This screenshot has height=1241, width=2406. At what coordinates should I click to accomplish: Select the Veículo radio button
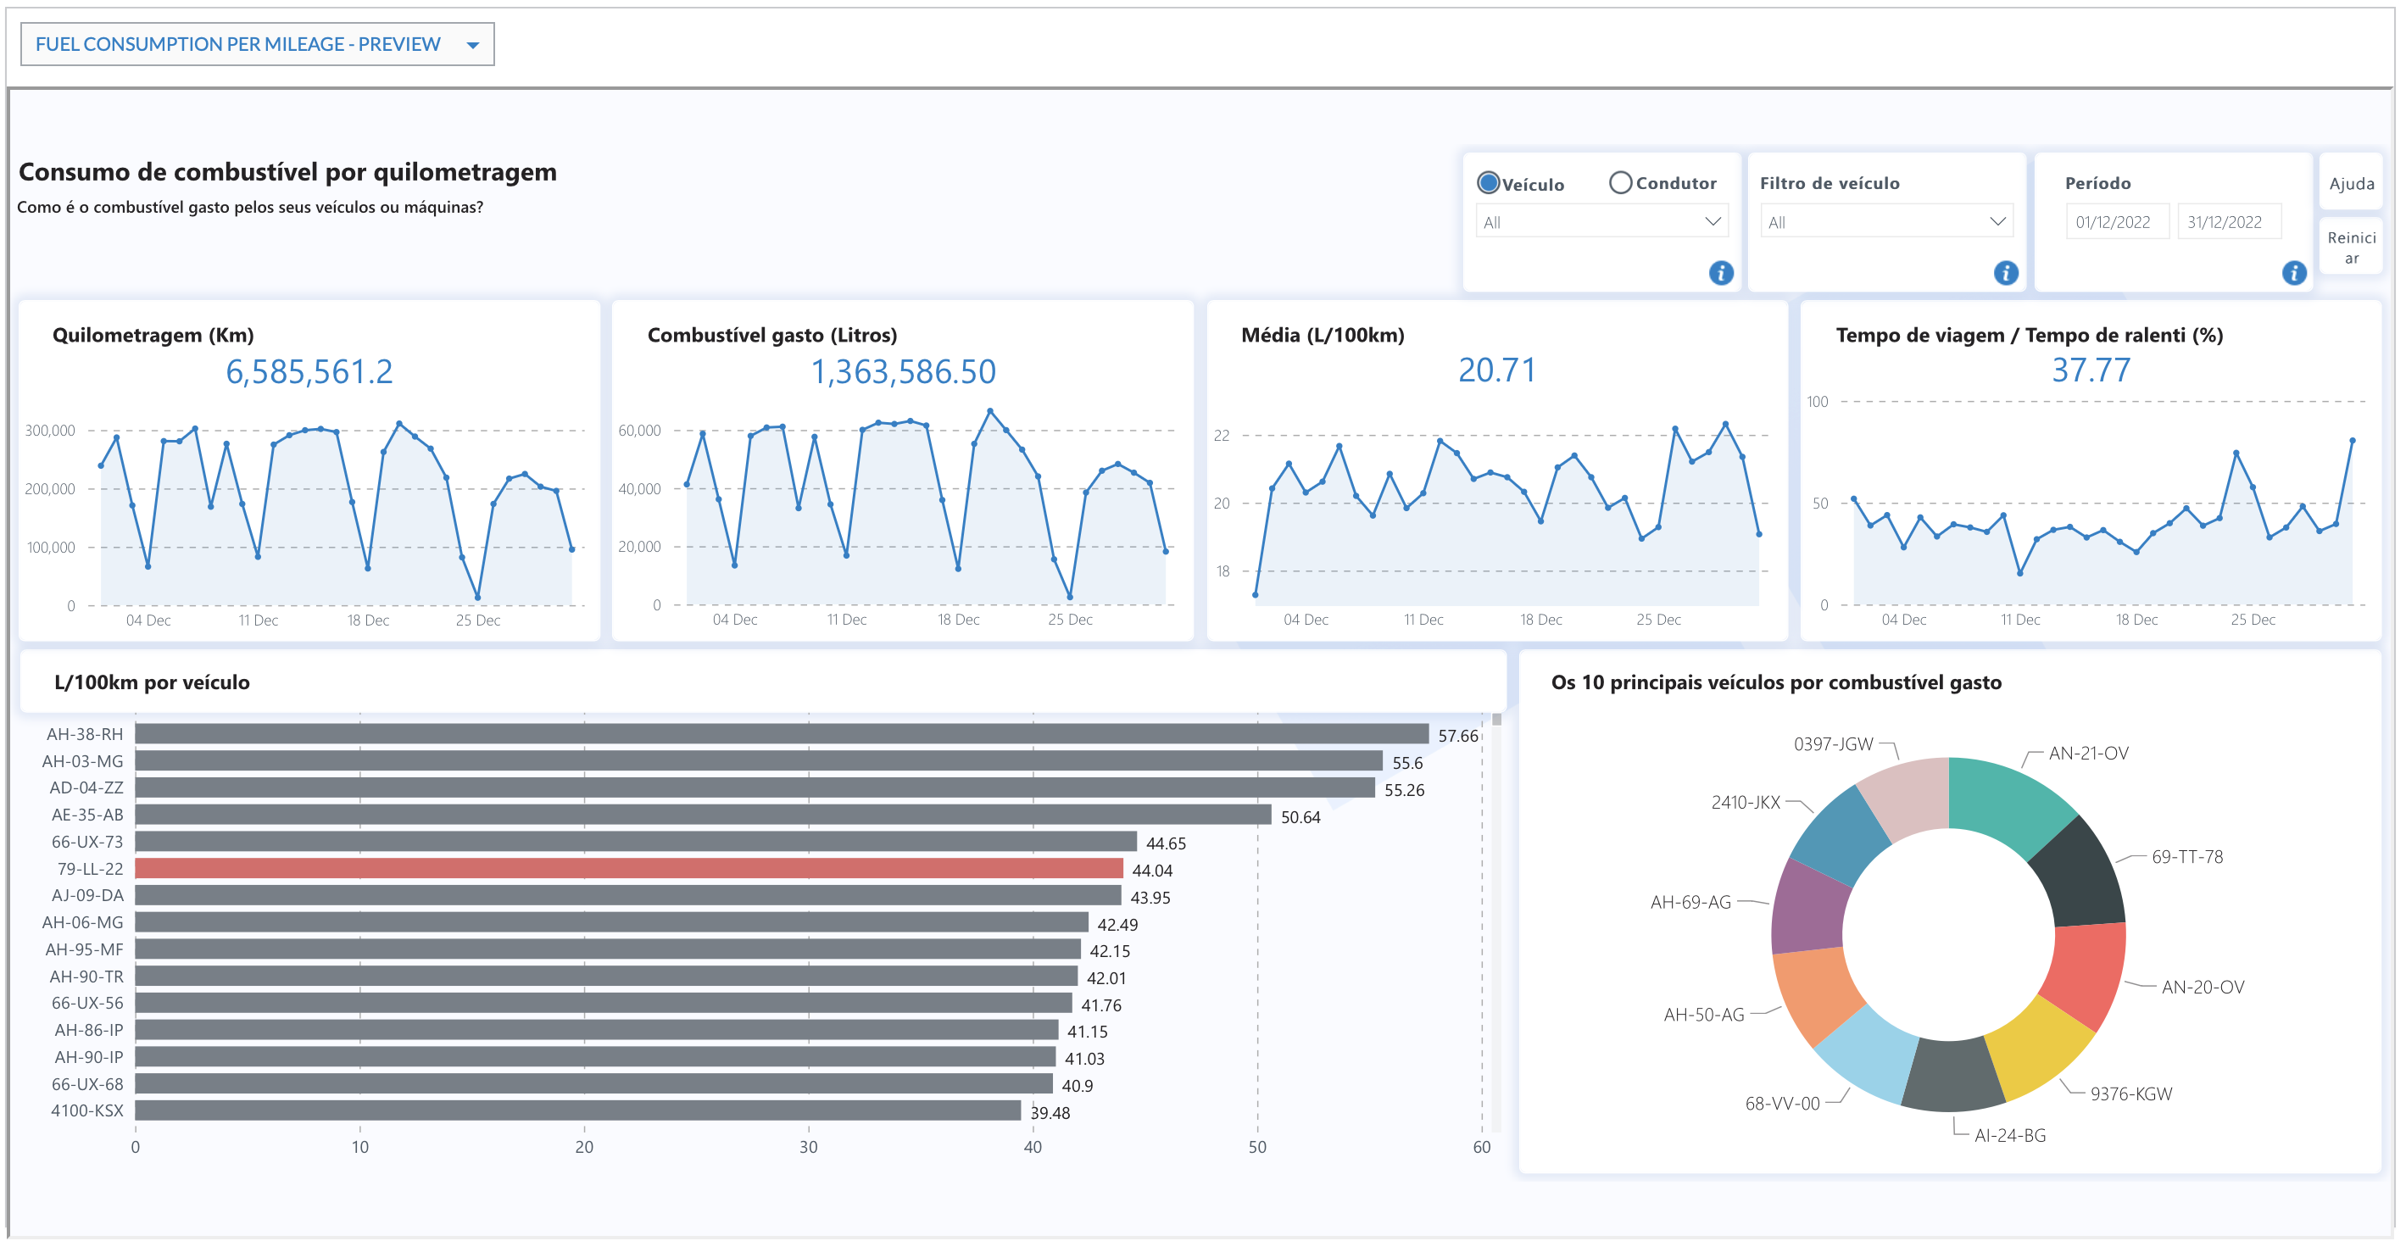(1487, 183)
